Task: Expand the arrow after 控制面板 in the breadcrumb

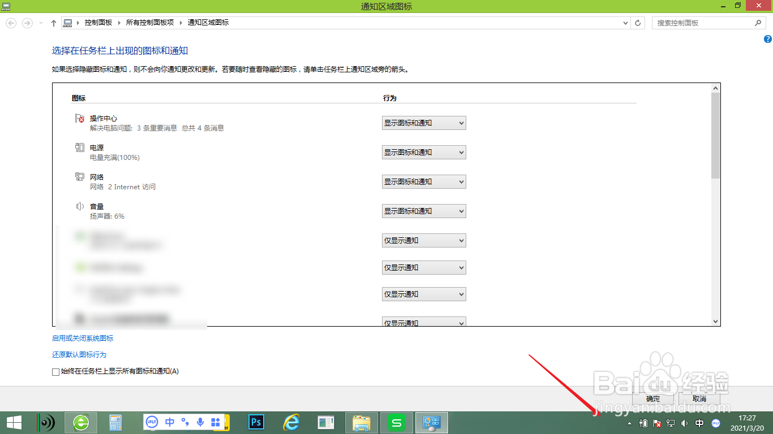Action: click(x=119, y=23)
